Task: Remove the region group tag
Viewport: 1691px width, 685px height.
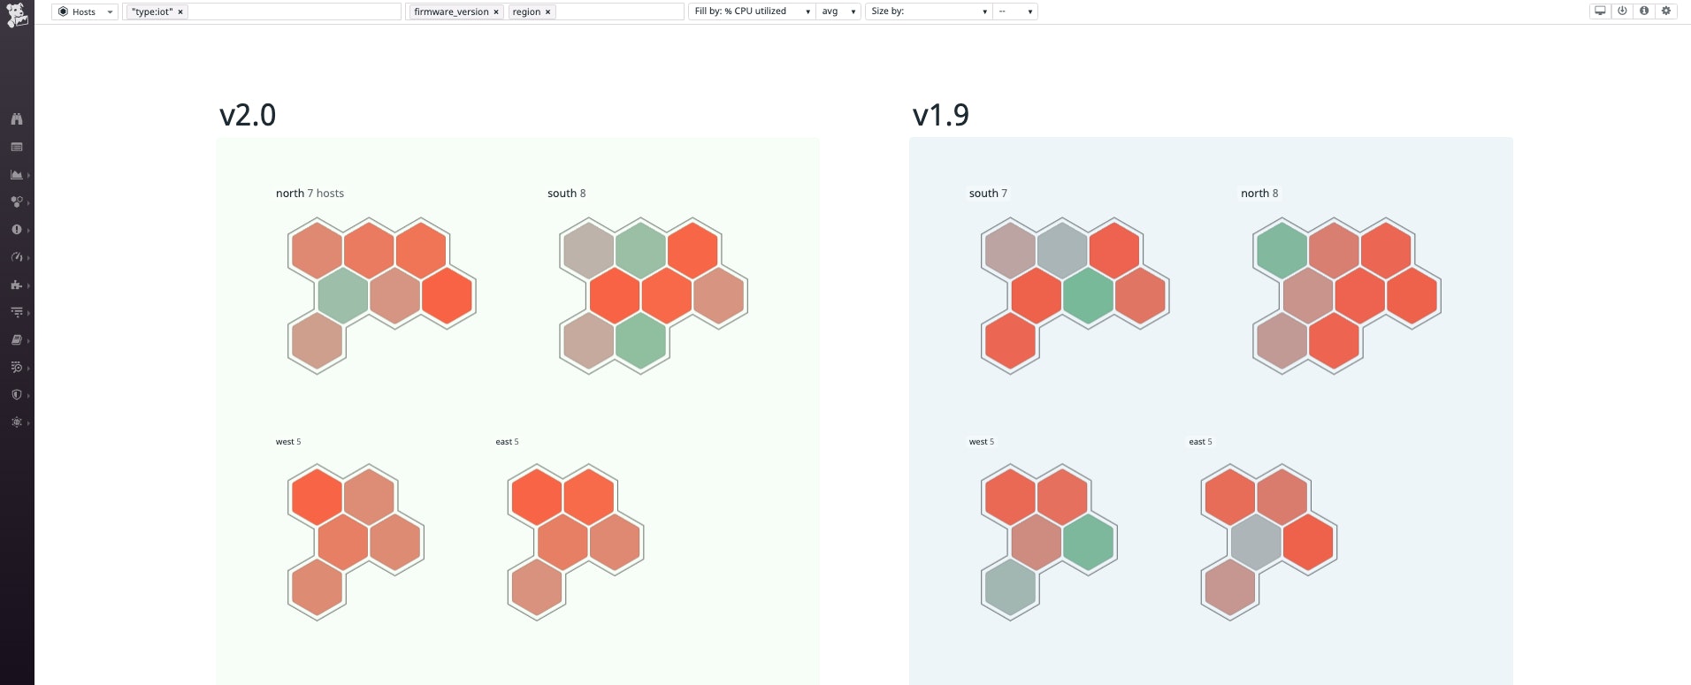Action: pyautogui.click(x=547, y=12)
